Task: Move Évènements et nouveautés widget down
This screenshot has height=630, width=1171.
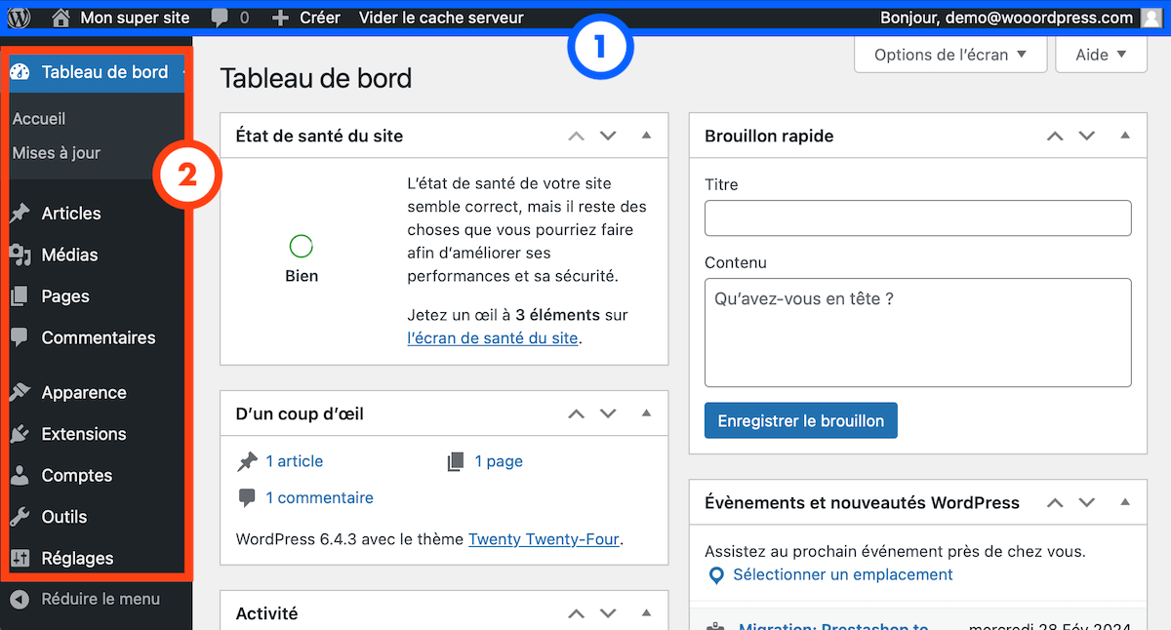Action: click(1087, 503)
